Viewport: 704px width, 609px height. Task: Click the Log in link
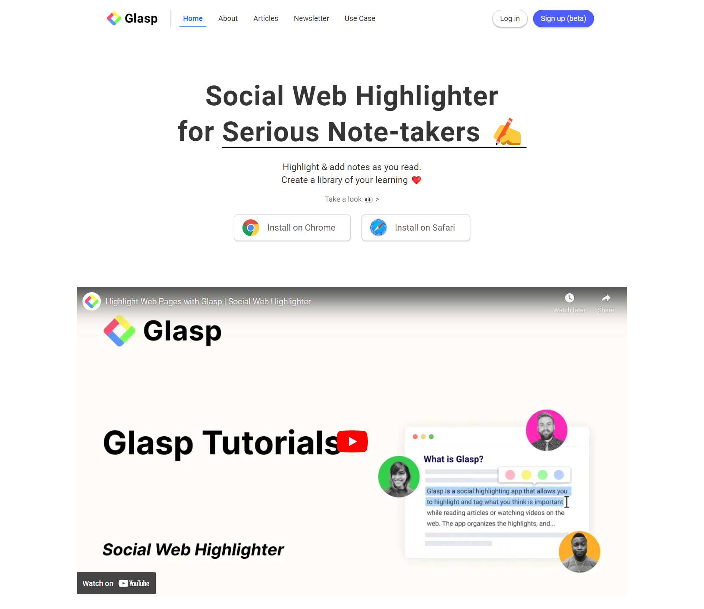tap(510, 18)
